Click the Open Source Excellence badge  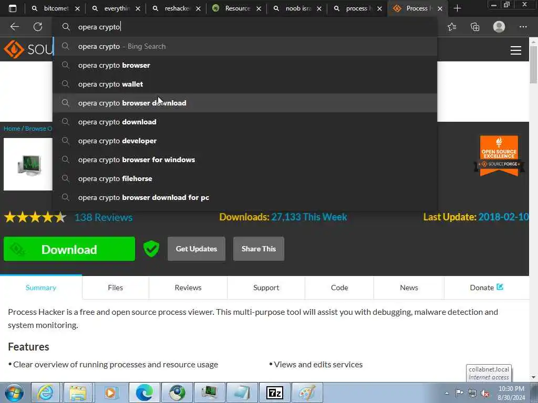[x=499, y=156]
